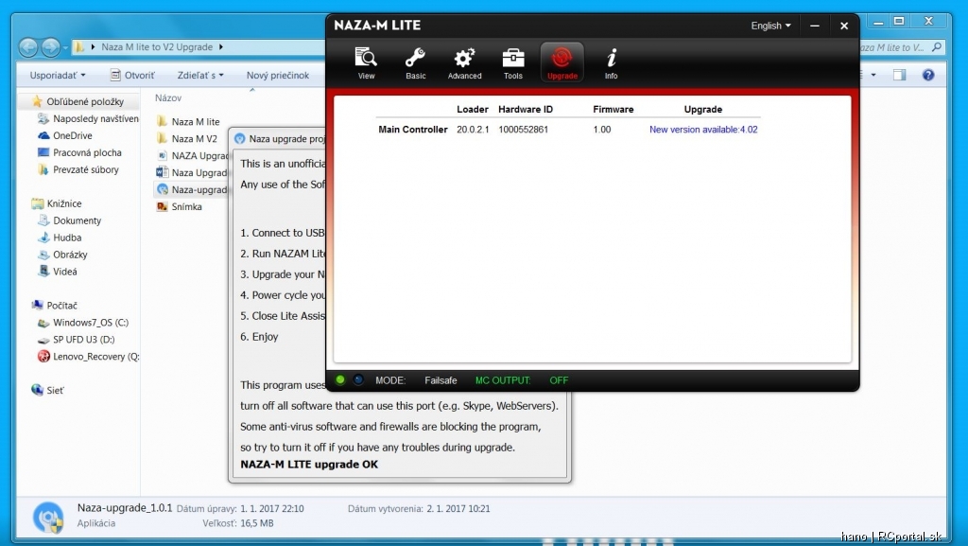Open the Zdieľať s dropdown

(x=200, y=76)
